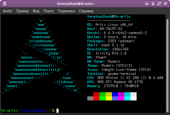Image resolution: width=170 pixels, height=115 pixels.
Task: Click the Memory value 2797MiB / 7940MiB
Action: [x=121, y=86]
